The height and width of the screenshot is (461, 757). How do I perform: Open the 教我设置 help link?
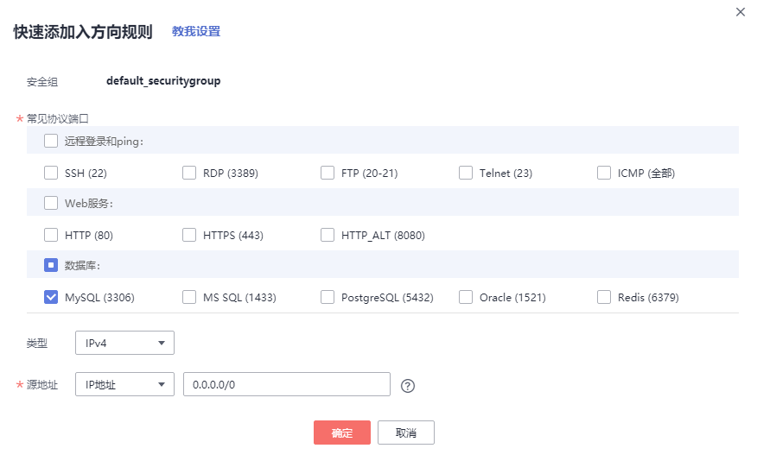coord(196,32)
